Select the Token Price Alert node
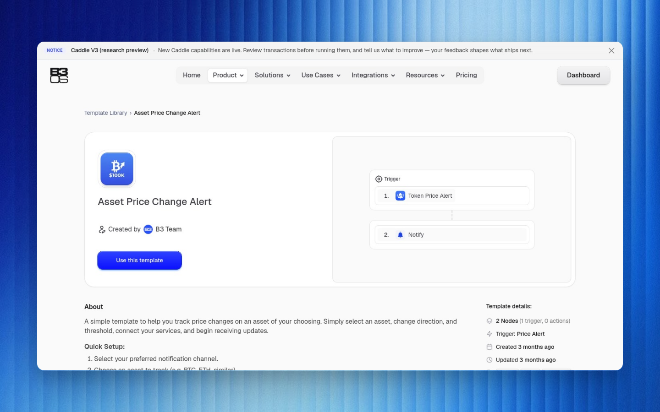The width and height of the screenshot is (660, 412). (451, 196)
